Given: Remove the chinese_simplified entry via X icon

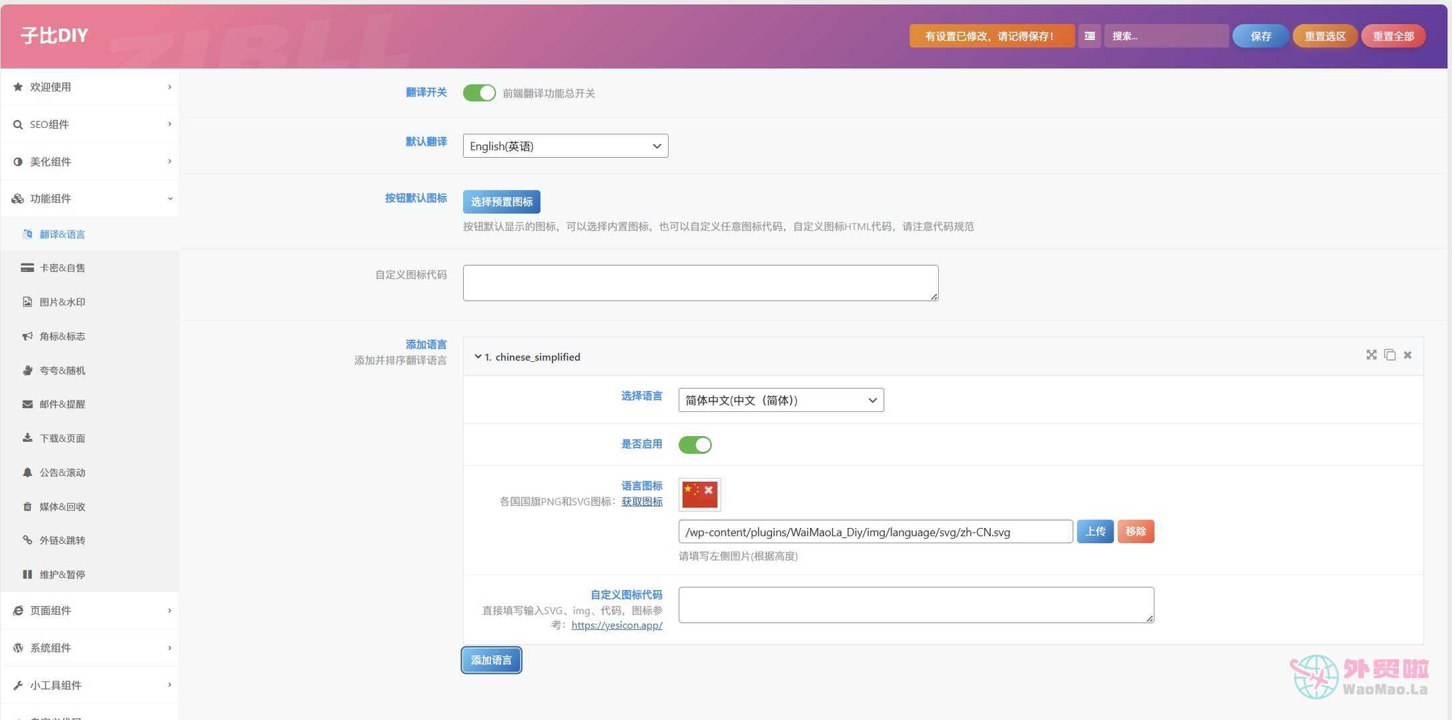Looking at the screenshot, I should click(x=1407, y=355).
